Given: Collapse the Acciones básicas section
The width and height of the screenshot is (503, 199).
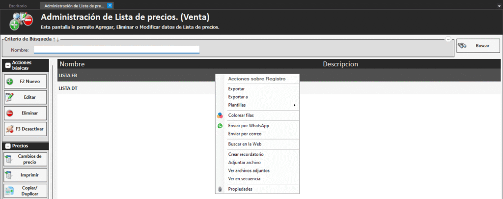Looking at the screenshot, I should [x=8, y=65].
